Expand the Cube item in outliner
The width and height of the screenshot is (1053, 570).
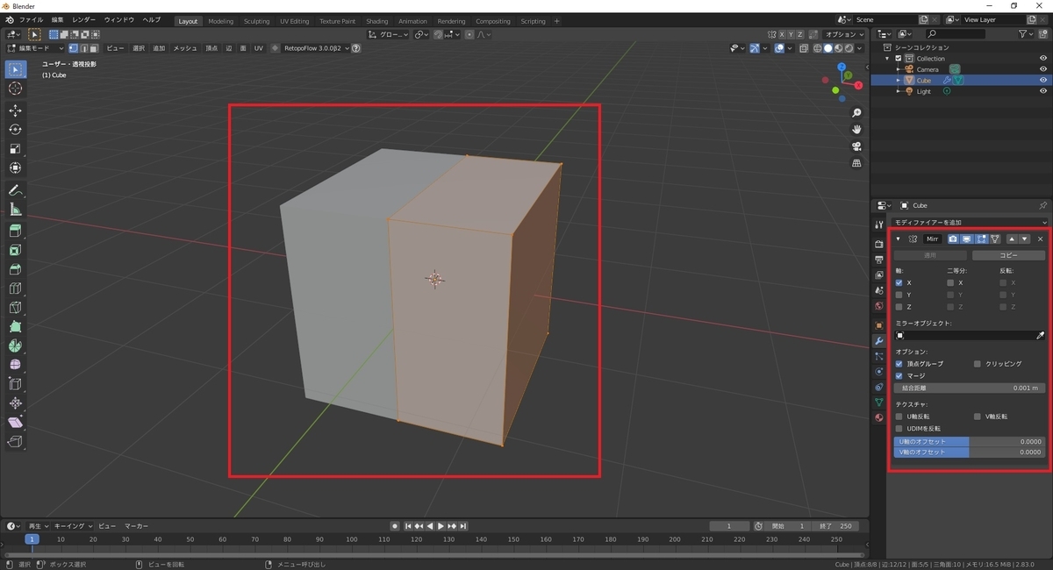click(898, 80)
